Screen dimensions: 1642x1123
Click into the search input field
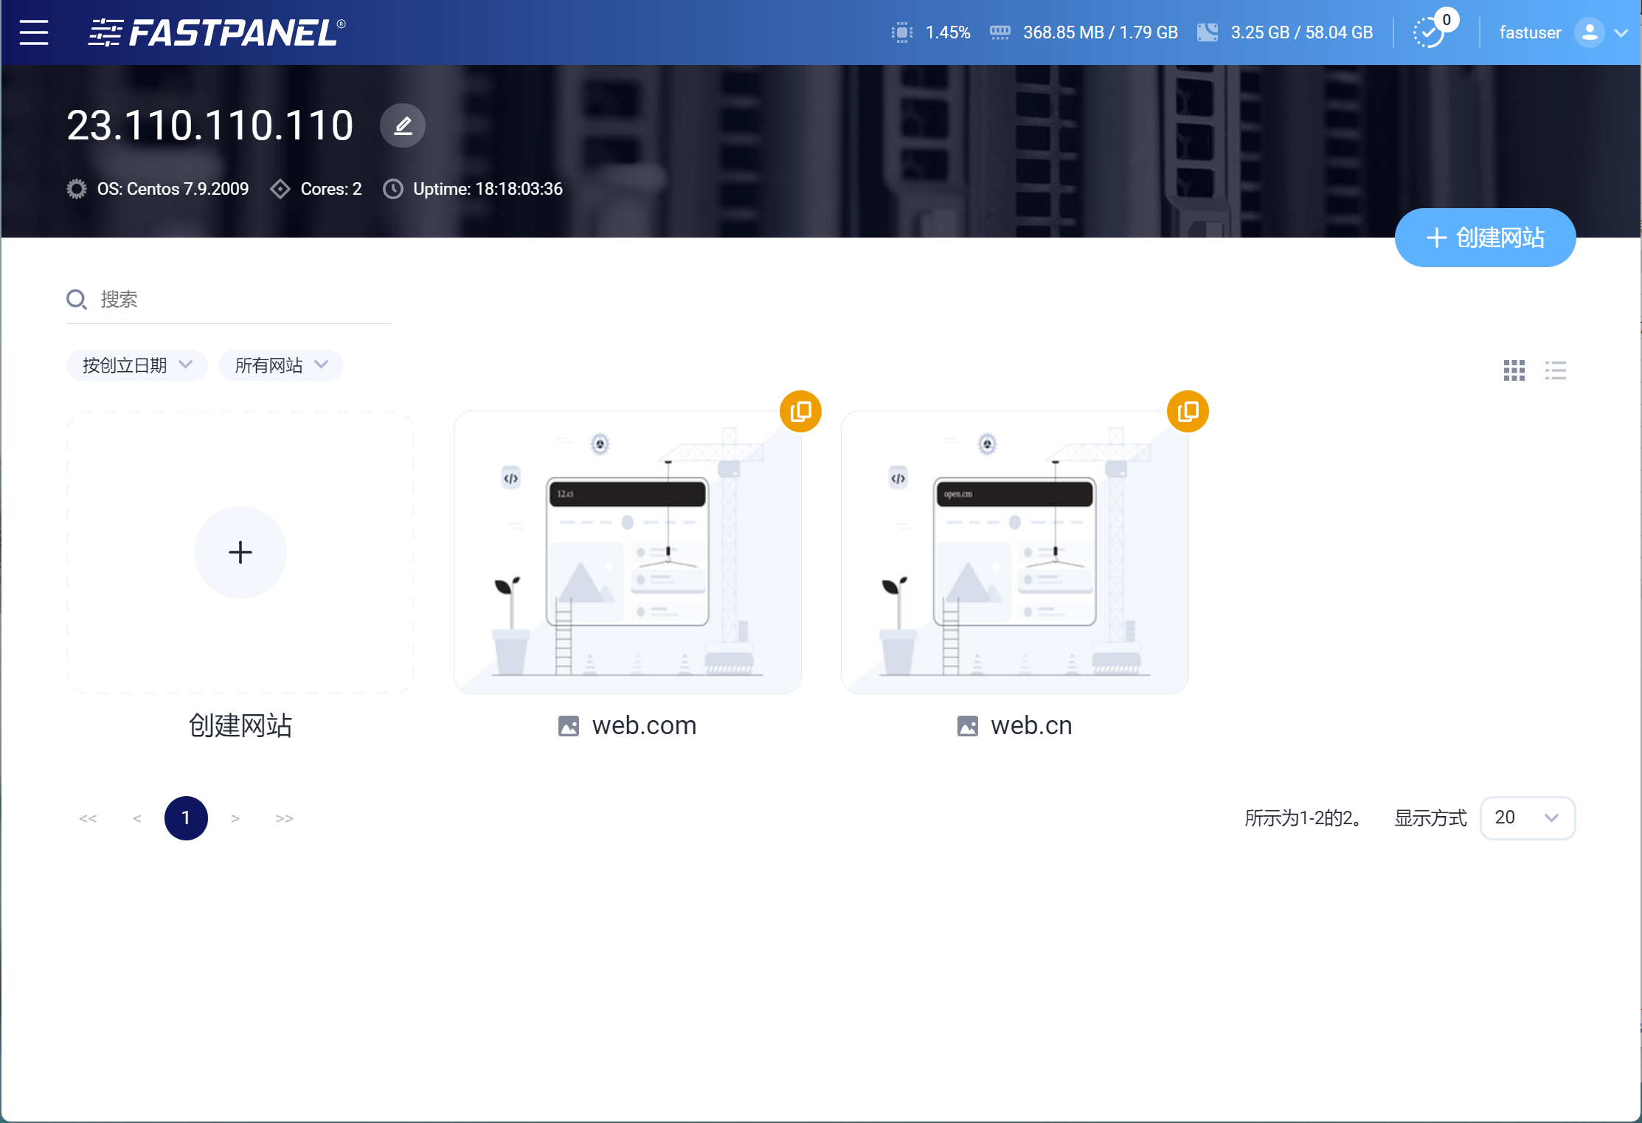tap(243, 300)
